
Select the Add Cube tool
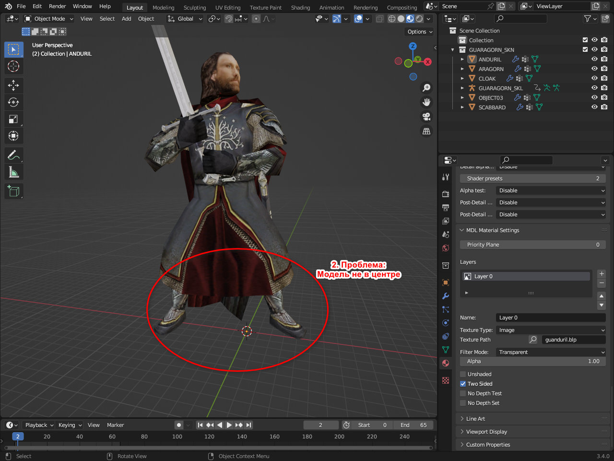[13, 191]
